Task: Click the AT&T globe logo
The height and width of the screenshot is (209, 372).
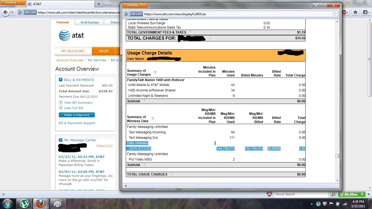Action: point(65,35)
